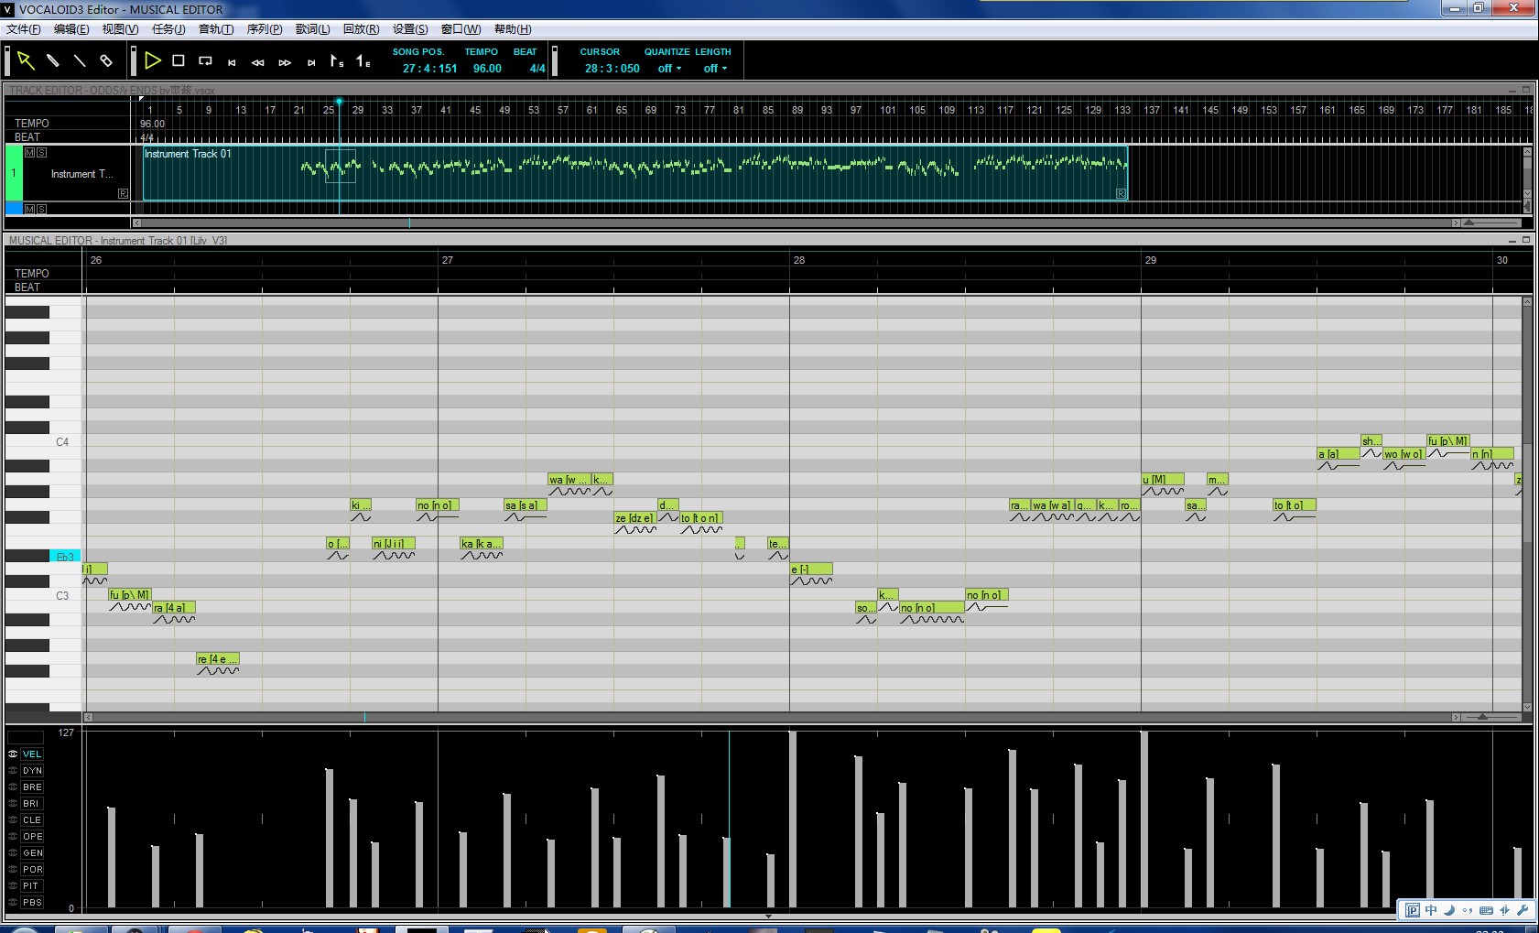Select the line tool
The height and width of the screenshot is (933, 1539).
click(80, 61)
